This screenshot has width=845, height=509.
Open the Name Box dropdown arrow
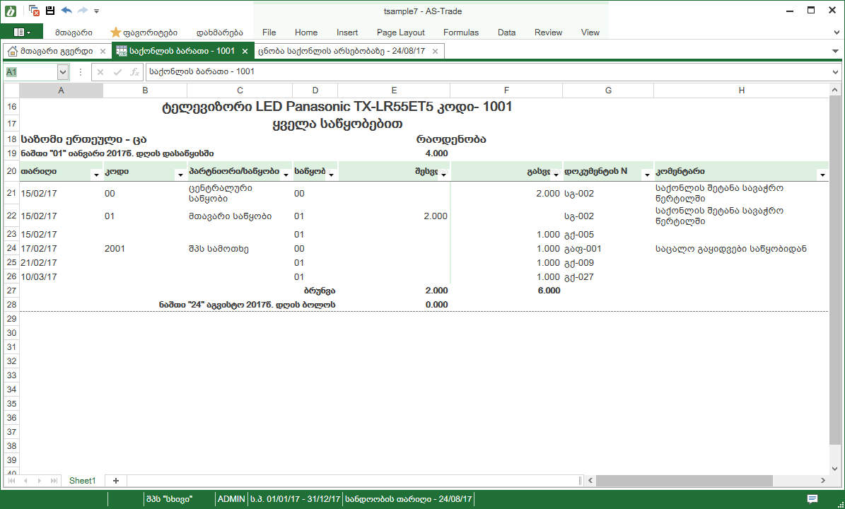(62, 72)
